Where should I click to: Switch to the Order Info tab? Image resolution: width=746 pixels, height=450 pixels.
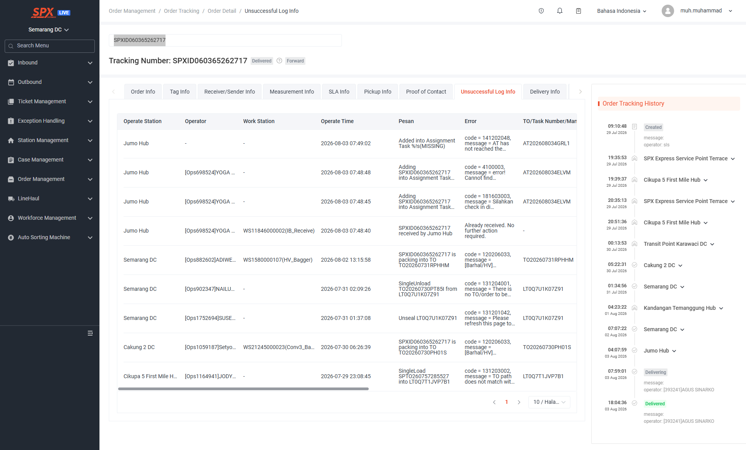[x=143, y=92]
